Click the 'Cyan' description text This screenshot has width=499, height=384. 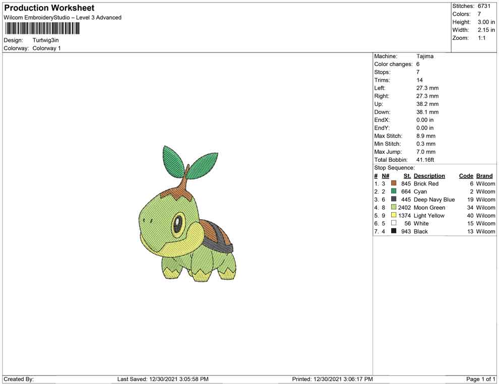tap(420, 191)
